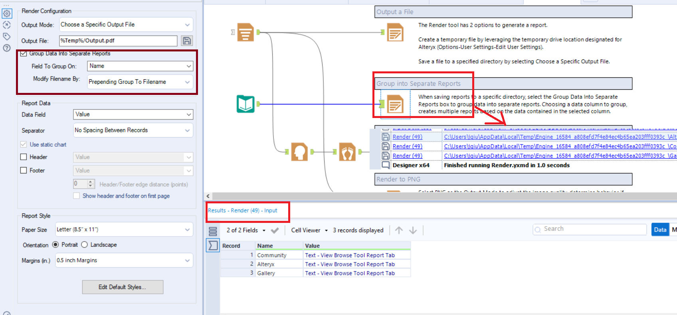Open the first Render (49) result link
The image size is (677, 315).
pyautogui.click(x=407, y=137)
